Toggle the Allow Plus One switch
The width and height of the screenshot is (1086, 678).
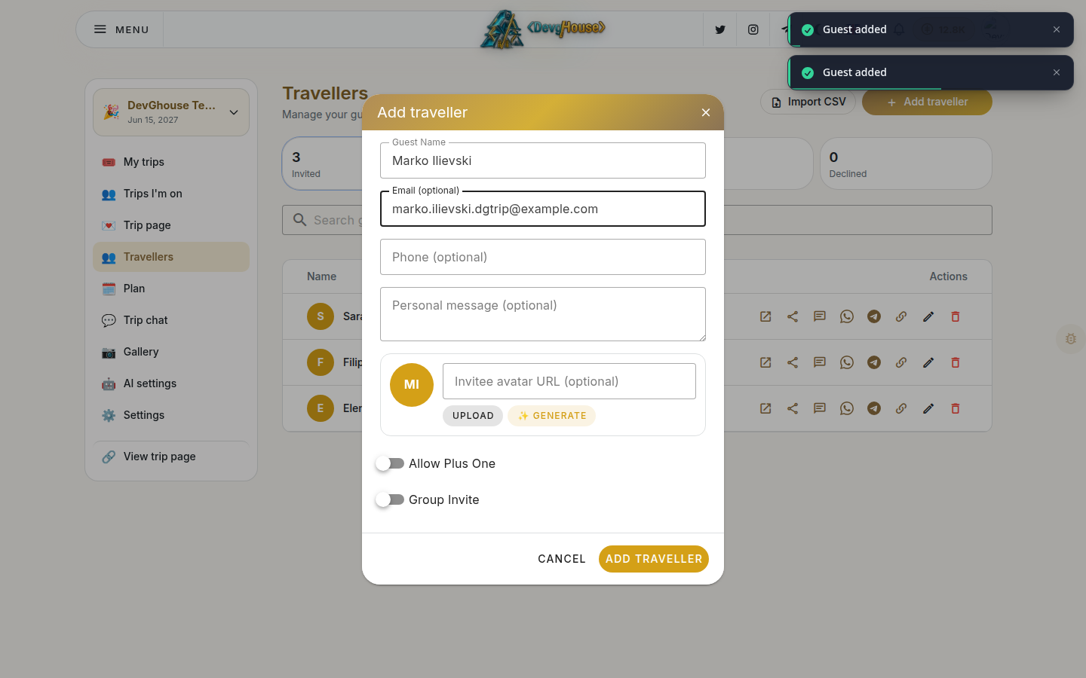pos(390,463)
